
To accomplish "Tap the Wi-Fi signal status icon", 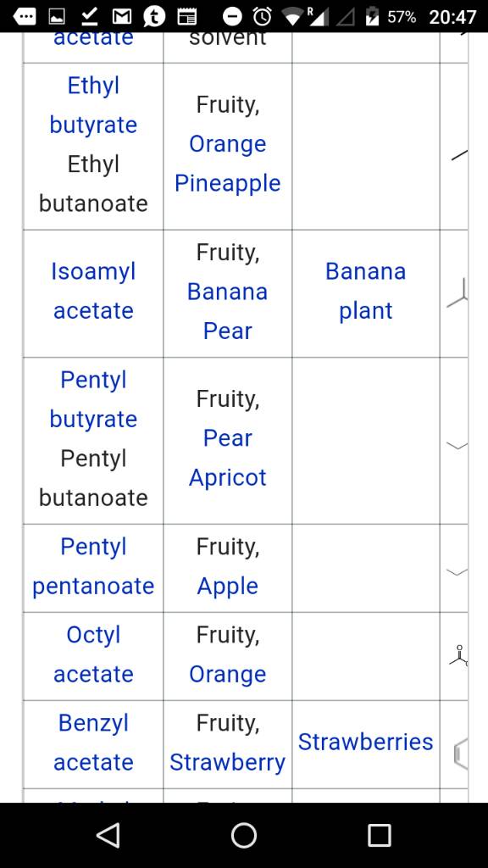I will pyautogui.click(x=293, y=17).
